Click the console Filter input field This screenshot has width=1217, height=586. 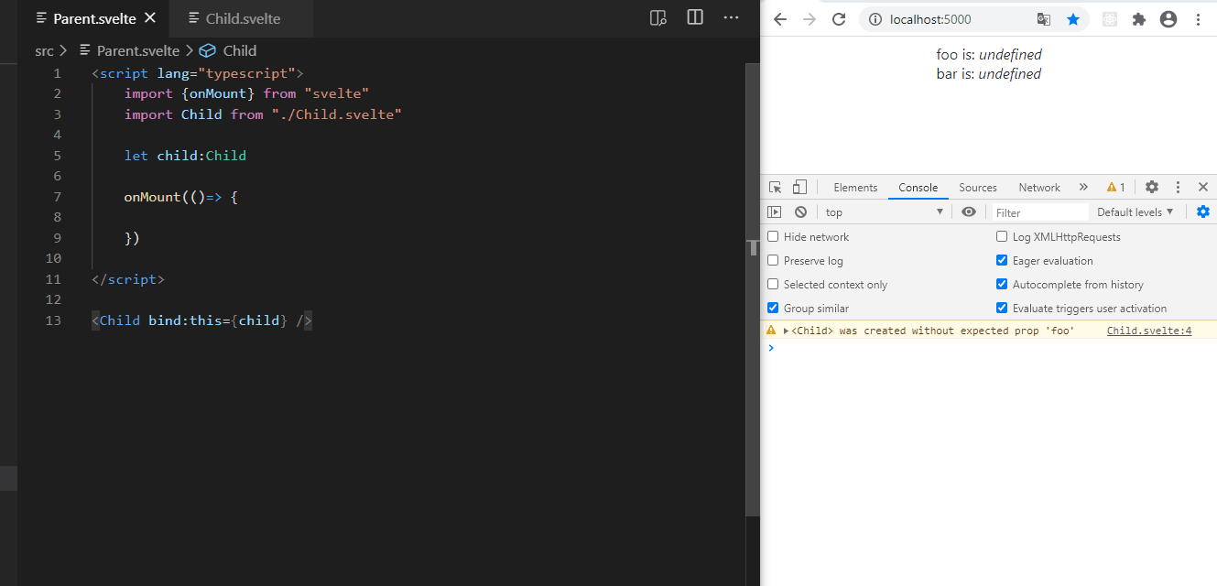click(1041, 212)
